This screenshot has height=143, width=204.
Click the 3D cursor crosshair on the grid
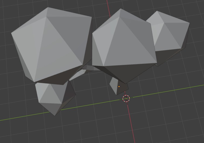[x=126, y=98]
